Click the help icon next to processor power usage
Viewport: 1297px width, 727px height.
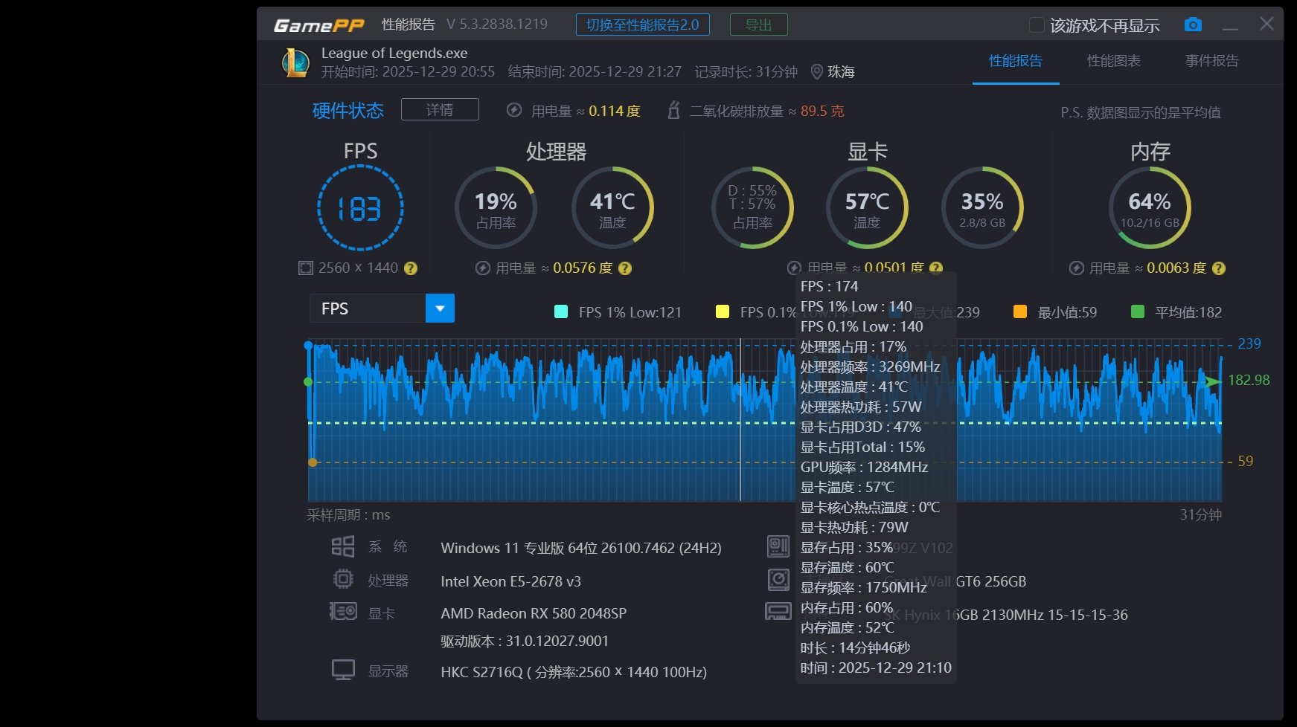[x=625, y=268]
